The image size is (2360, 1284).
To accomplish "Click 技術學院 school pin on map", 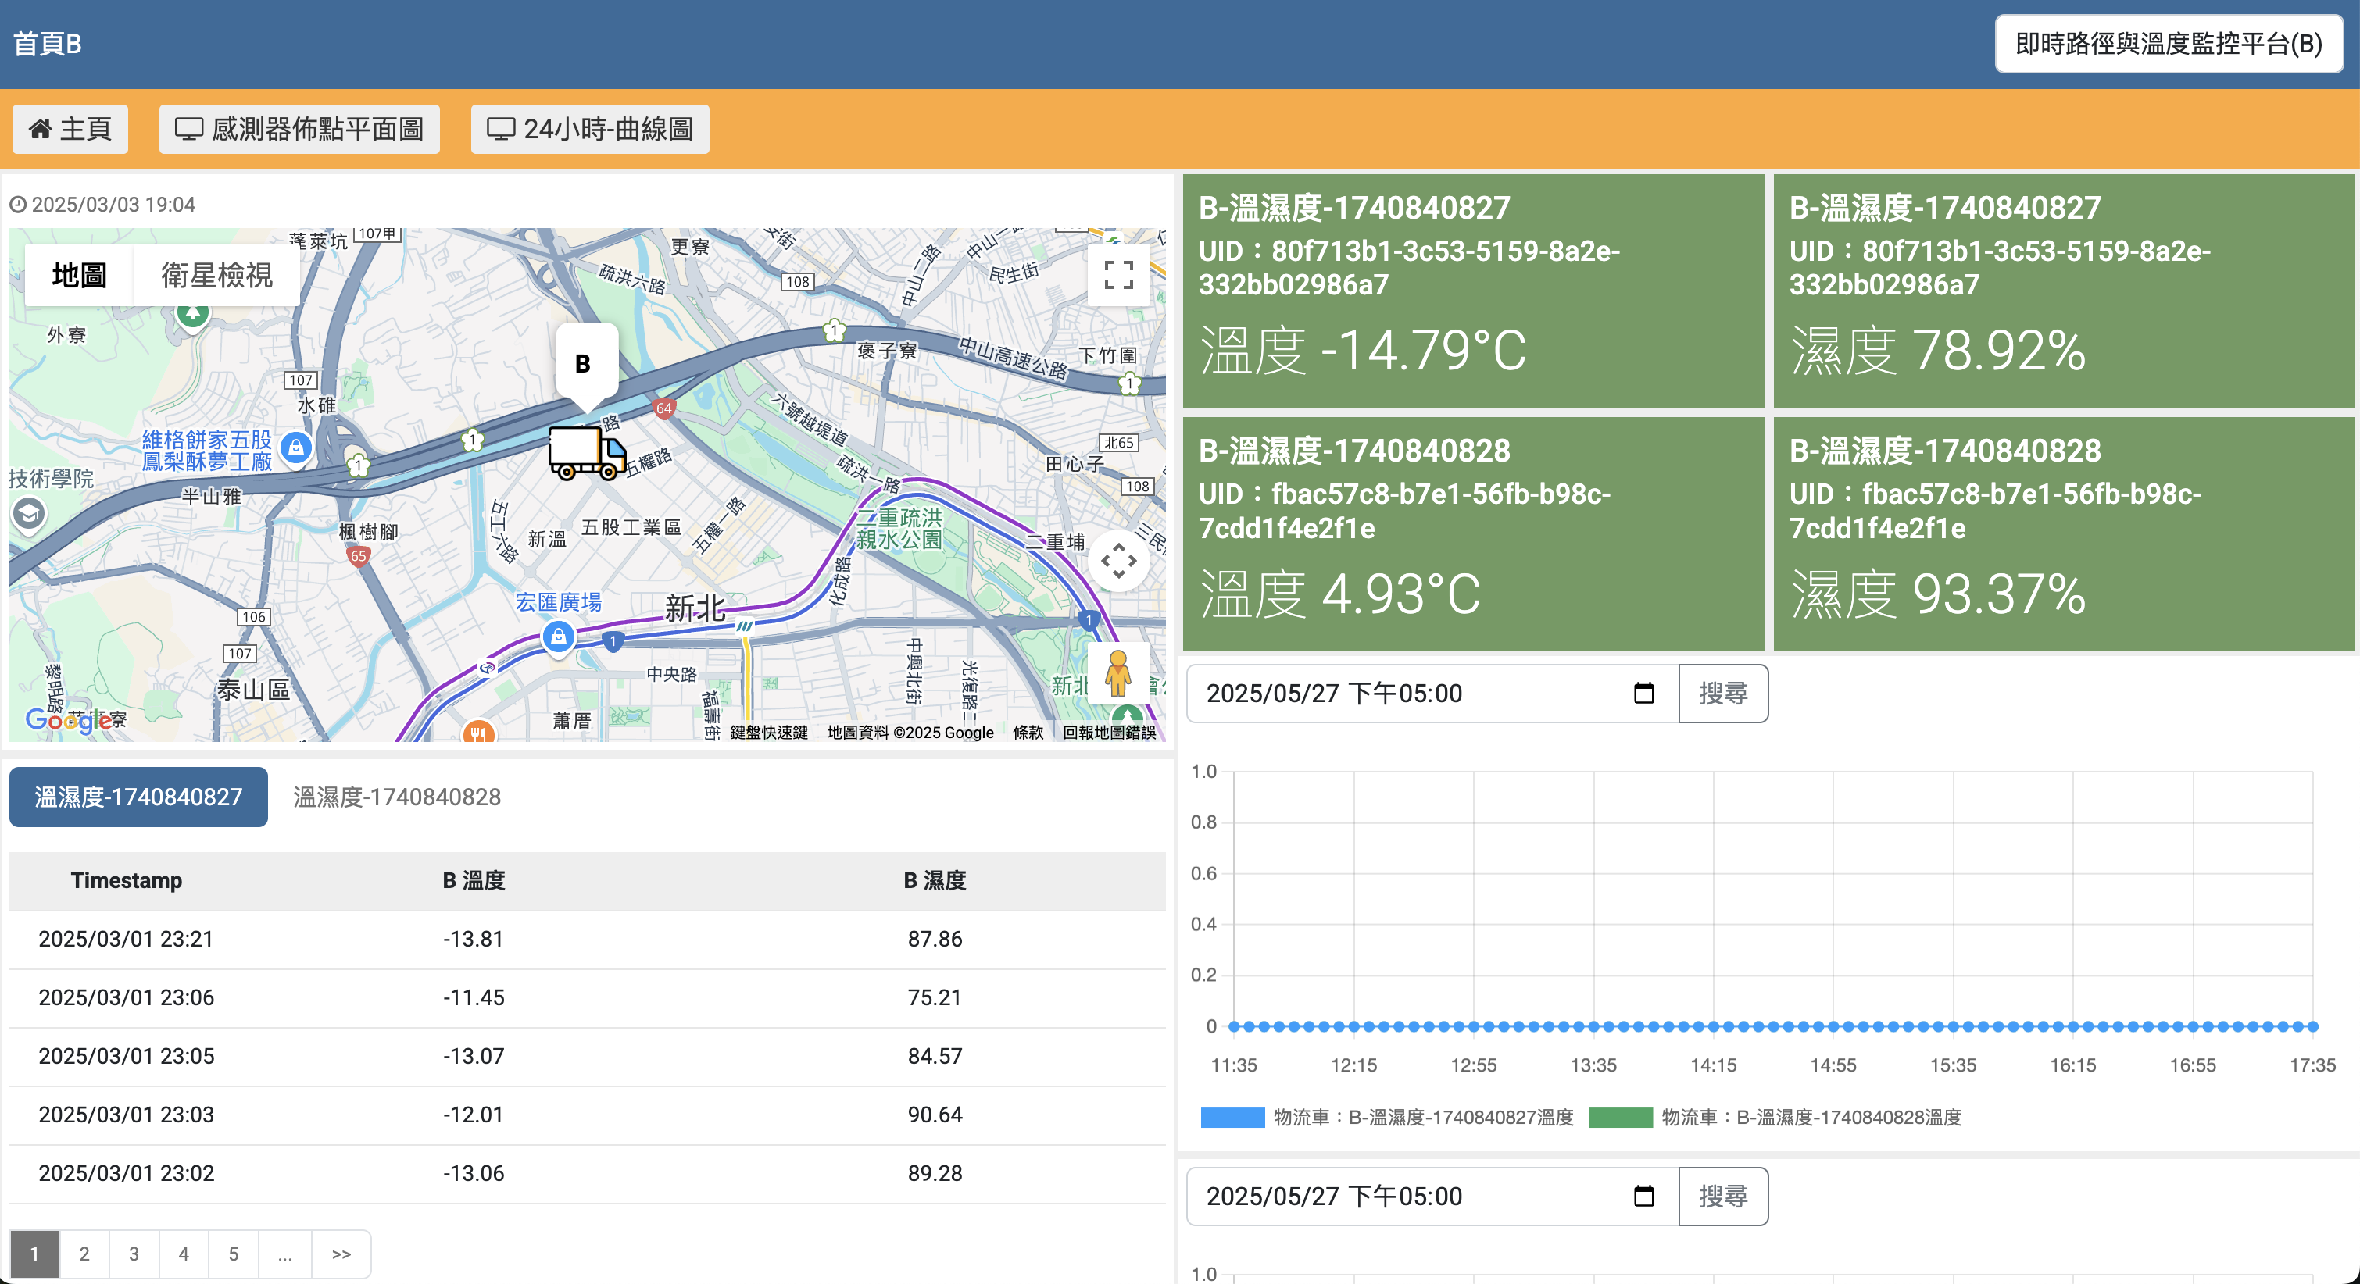I will coord(28,514).
